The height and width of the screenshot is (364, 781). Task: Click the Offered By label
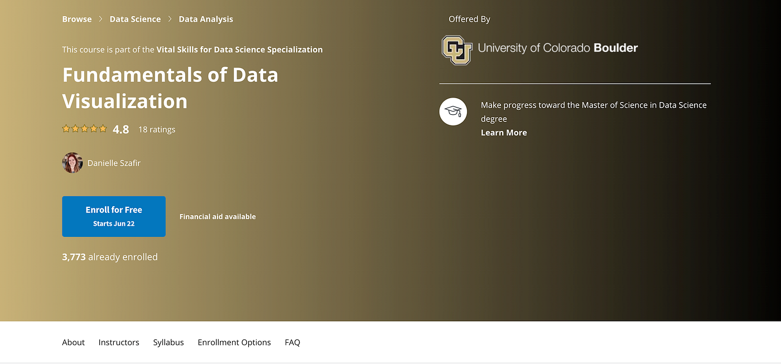coord(469,19)
